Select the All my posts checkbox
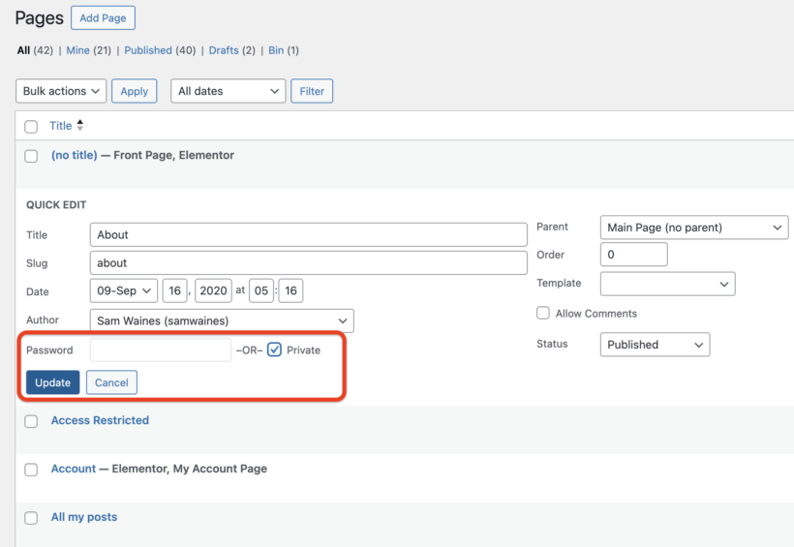Viewport: 794px width, 547px height. click(x=31, y=518)
